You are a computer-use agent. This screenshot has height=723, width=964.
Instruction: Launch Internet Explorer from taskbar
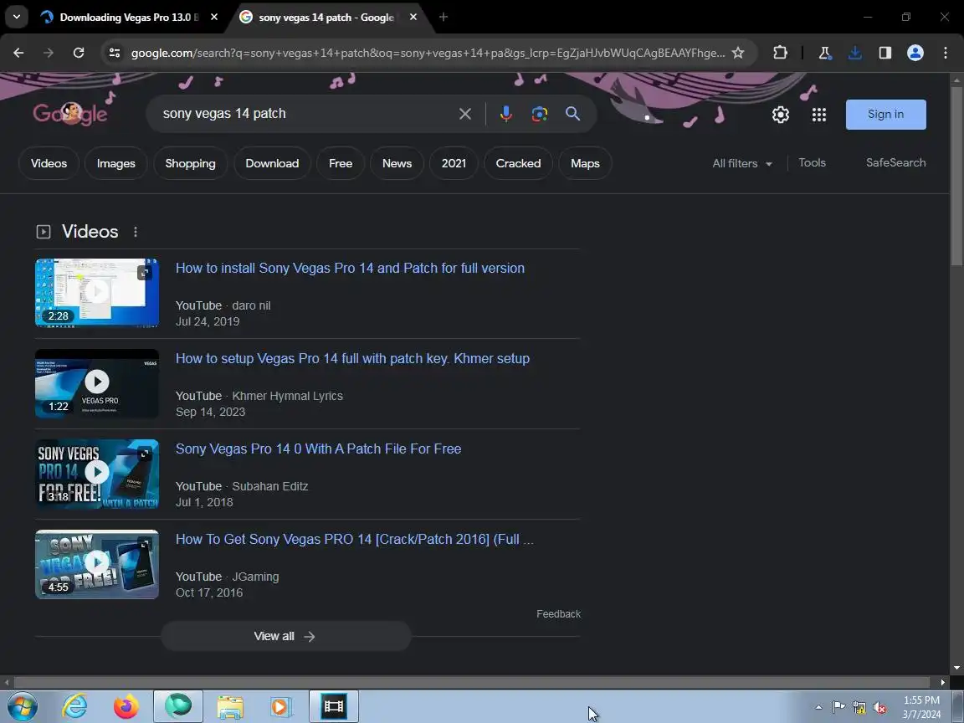[74, 707]
